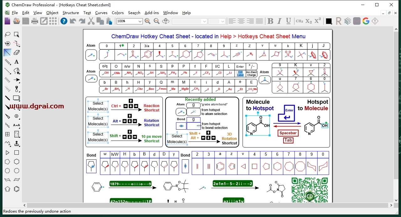Select the Solid Bond tool
The height and width of the screenshot is (217, 401).
click(8, 53)
